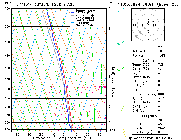181x140 pixels.
Task: Click the mixing ratio label 10 at 600 hPa
Action: click(x=87, y=87)
